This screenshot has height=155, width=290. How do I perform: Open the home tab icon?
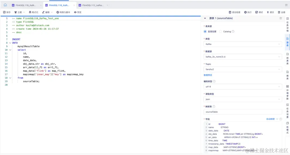[5, 5]
